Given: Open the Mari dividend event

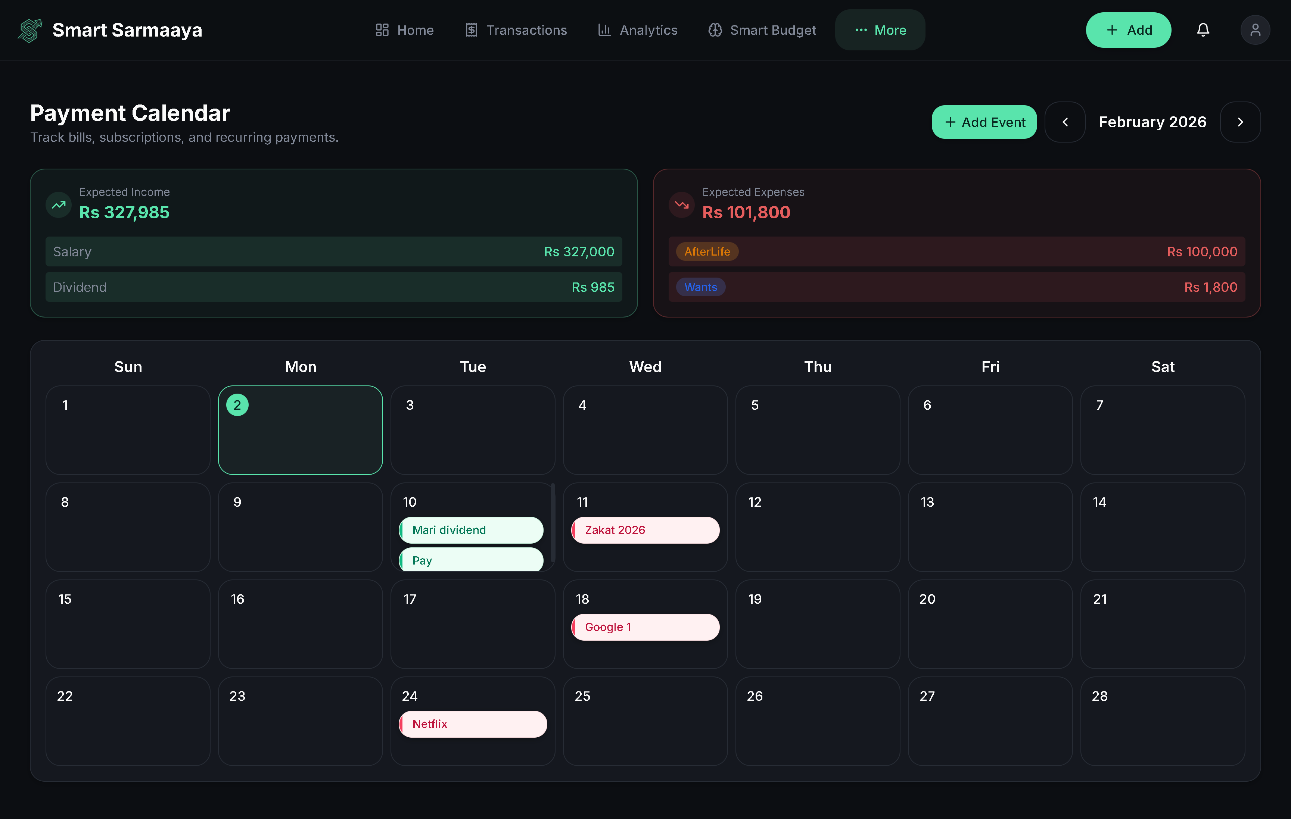Looking at the screenshot, I should coord(471,530).
